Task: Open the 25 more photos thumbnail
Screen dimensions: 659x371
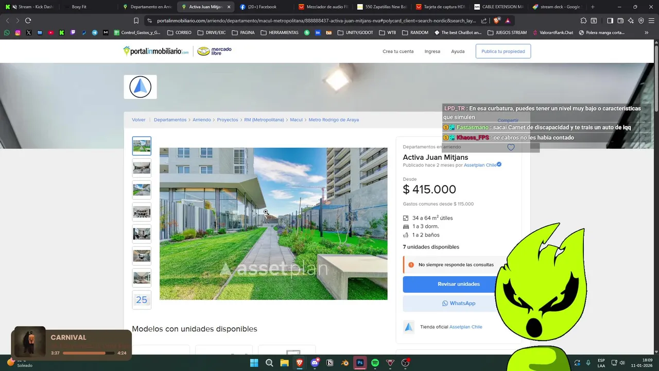Action: pos(142,300)
